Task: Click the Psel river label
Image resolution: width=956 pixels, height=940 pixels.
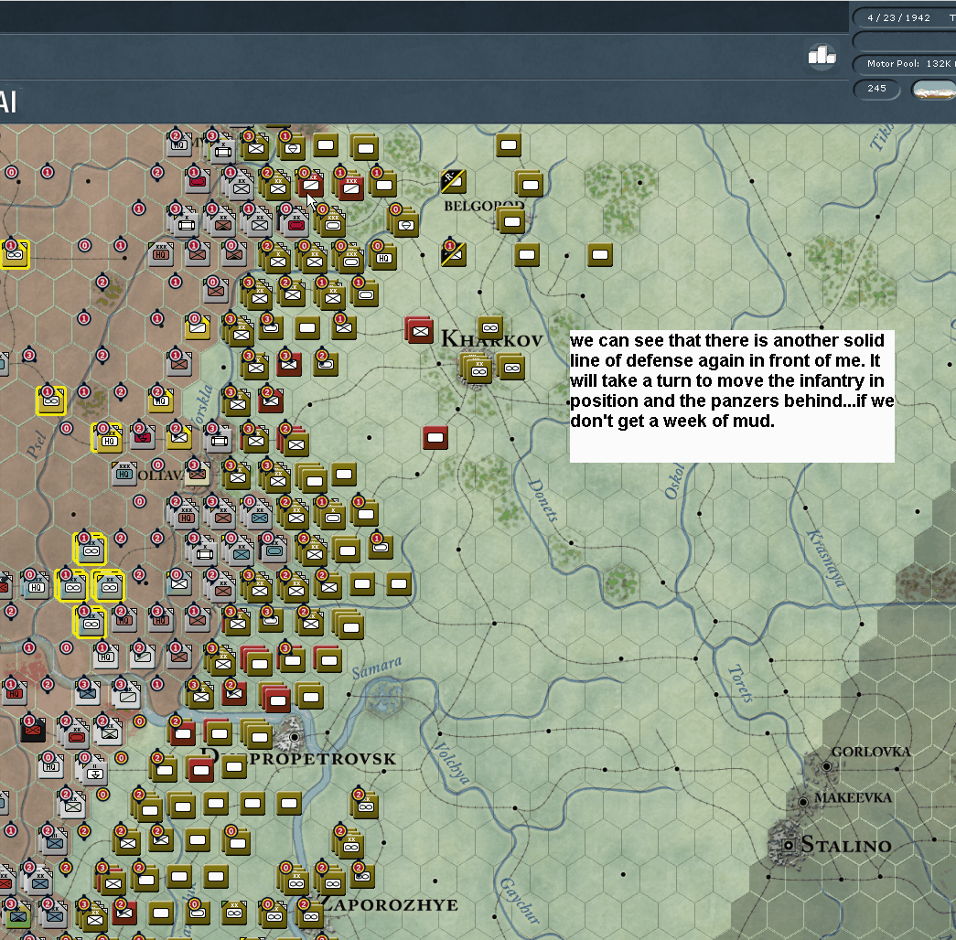Action: coord(36,443)
